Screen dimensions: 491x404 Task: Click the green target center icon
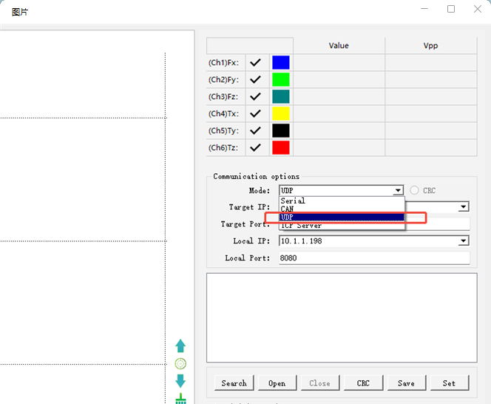(x=180, y=363)
